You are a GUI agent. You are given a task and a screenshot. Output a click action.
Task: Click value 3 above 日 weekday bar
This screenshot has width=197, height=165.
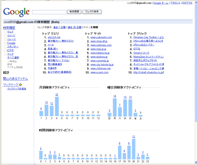109,111
